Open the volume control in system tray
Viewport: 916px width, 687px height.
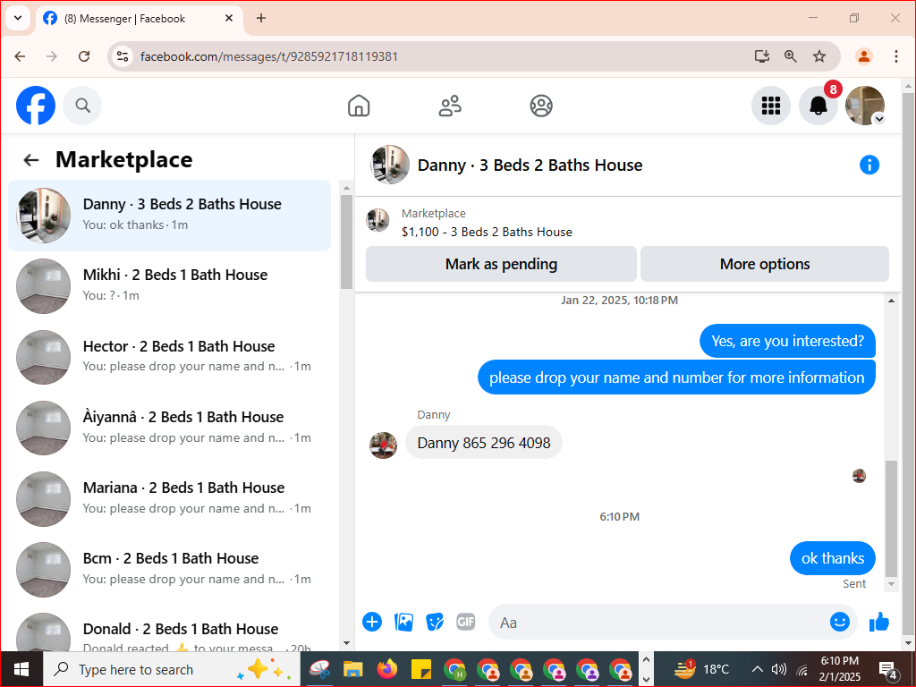coord(779,669)
